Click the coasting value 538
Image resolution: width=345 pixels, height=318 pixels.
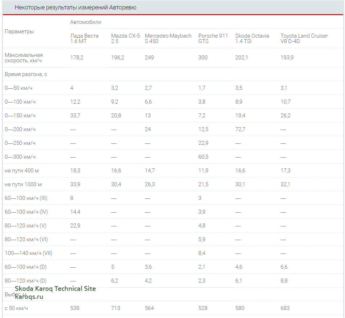(x=75, y=308)
